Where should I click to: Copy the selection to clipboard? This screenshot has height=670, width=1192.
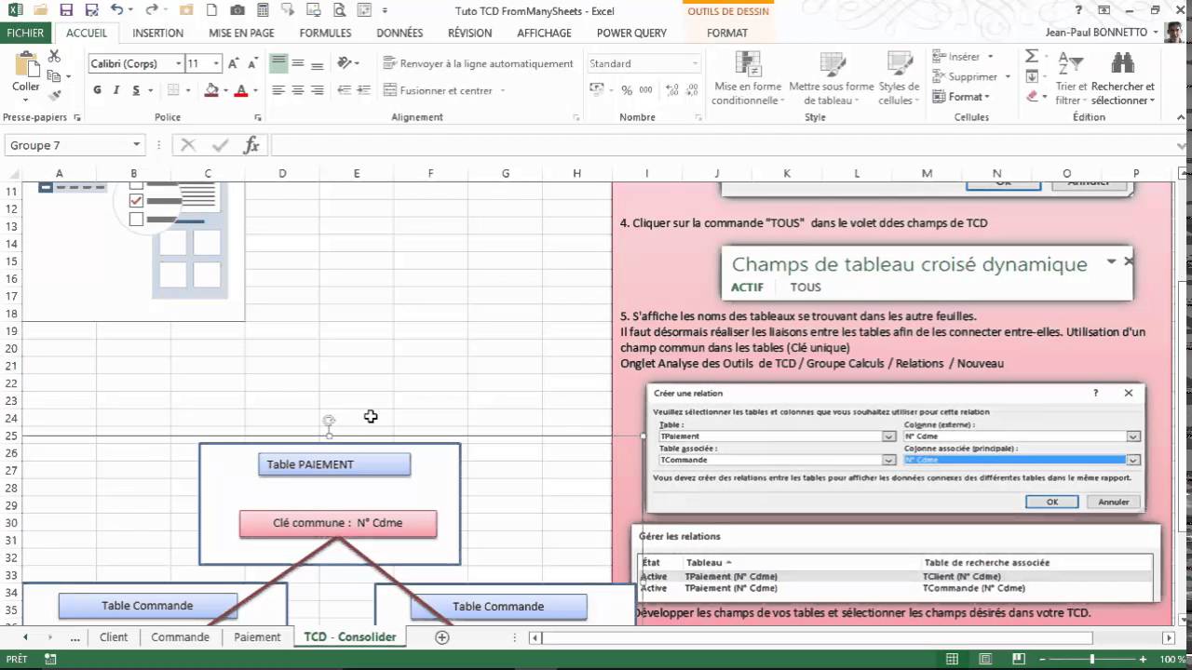click(55, 76)
